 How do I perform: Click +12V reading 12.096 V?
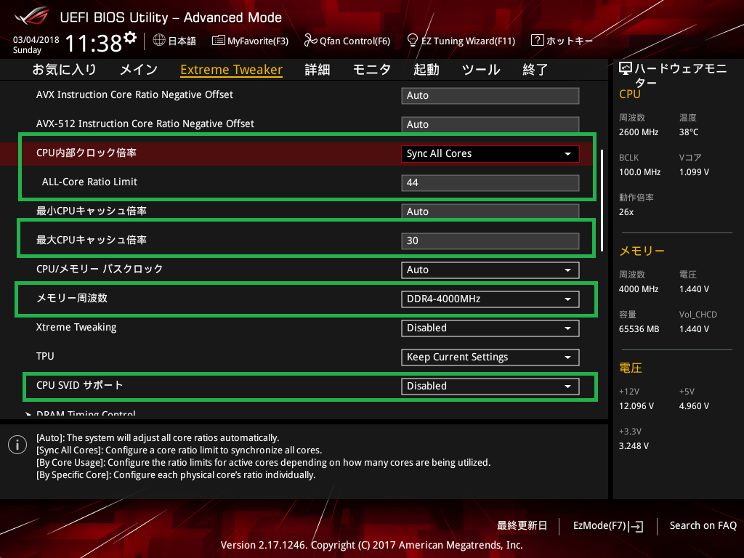coord(636,406)
